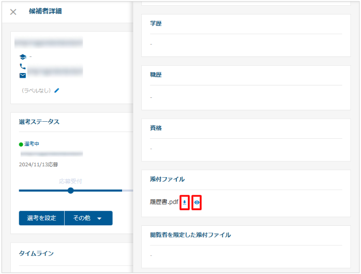Click the green 選考中 status dot
Screen dimensions: 361x274
[x=21, y=144]
